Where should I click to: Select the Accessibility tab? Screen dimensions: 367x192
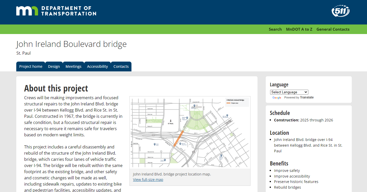97,66
